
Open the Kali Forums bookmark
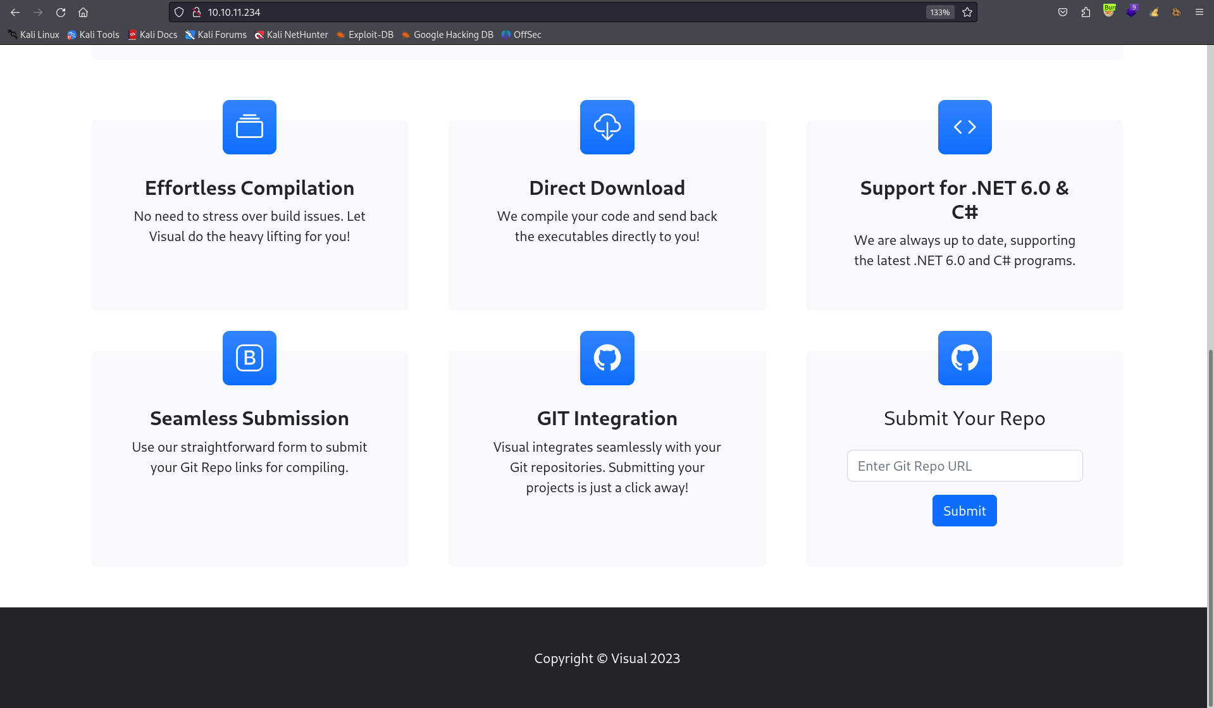tap(216, 35)
